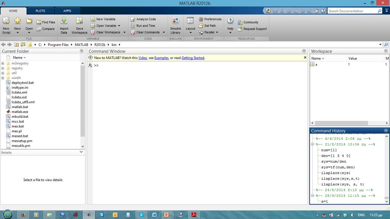Open Adobe Reader from the taskbar
Screen dimensions: 390x219
pos(194,215)
